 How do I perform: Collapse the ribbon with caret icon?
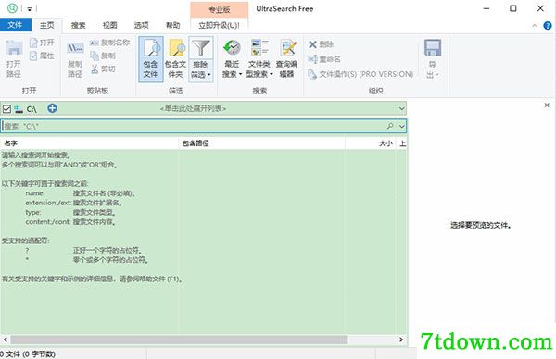(x=535, y=26)
